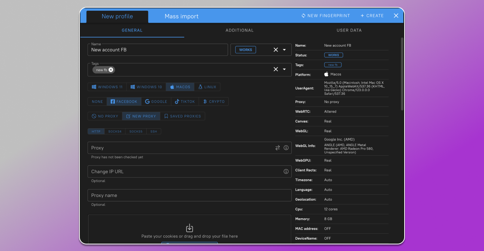
Task: Click info icon in Change IP URL field
Action: (x=286, y=172)
